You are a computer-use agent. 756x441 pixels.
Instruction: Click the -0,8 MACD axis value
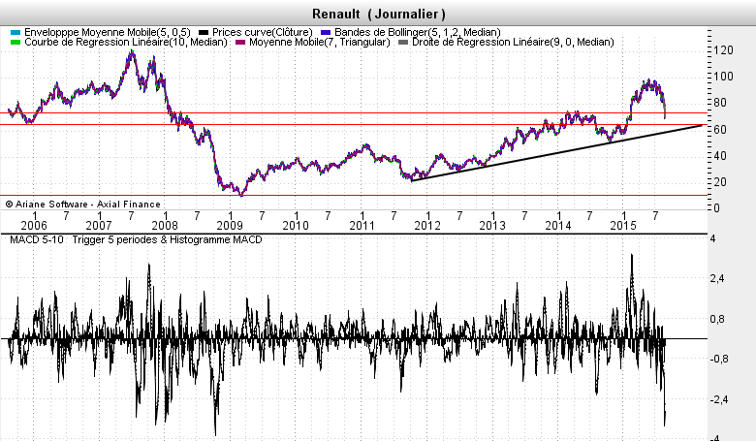click(717, 359)
